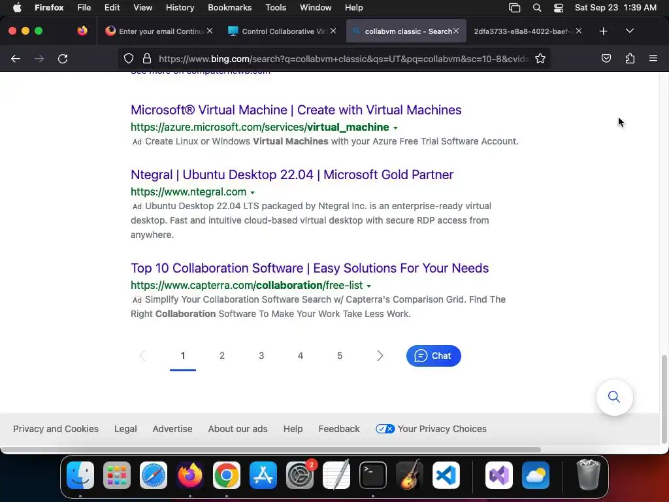Open About our ads footer link
The image size is (669, 502).
coord(238,429)
